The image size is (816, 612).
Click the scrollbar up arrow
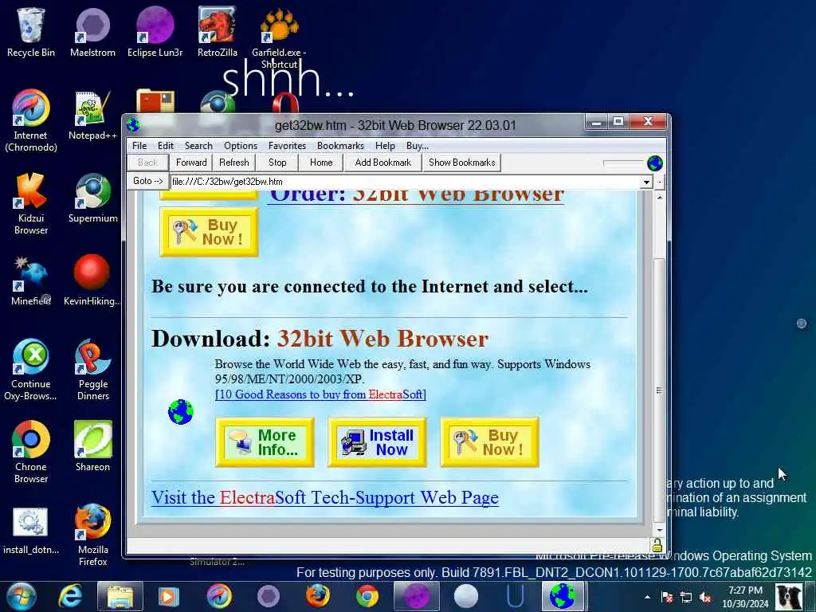(x=659, y=198)
